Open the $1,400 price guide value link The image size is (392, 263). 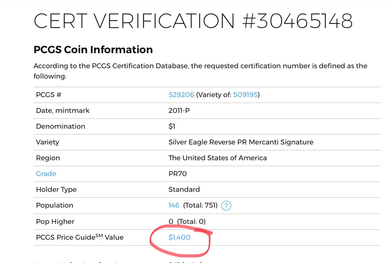(x=179, y=237)
